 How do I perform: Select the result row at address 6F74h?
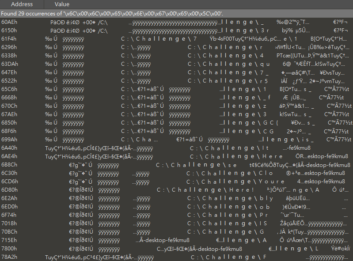177,216
